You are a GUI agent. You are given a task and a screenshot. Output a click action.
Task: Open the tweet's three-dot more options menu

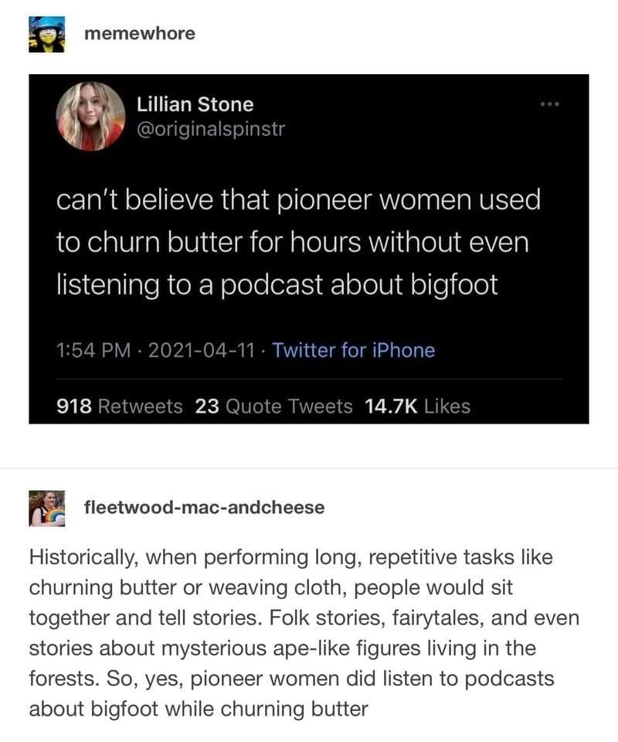549,104
